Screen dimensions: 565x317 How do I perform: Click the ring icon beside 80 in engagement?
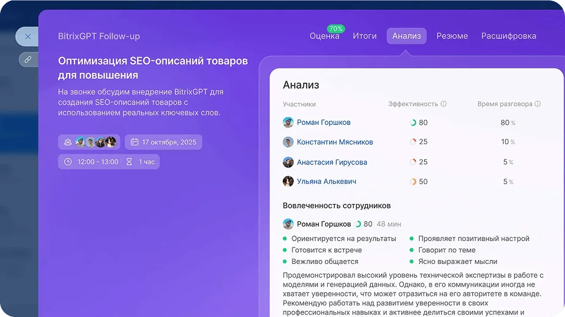[x=358, y=224]
